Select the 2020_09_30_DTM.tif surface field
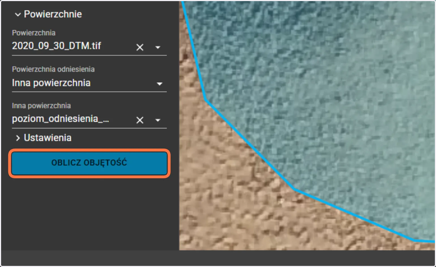The width and height of the screenshot is (436, 267). [89, 47]
